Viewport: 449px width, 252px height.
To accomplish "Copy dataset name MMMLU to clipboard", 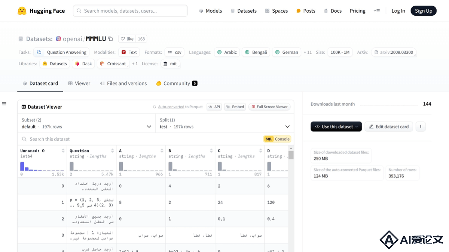I will 110,39.
